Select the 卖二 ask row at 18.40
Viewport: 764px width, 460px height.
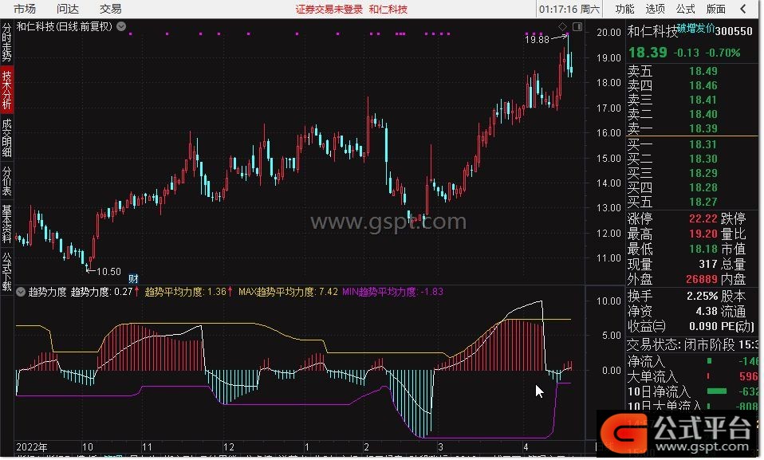pyautogui.click(x=693, y=114)
